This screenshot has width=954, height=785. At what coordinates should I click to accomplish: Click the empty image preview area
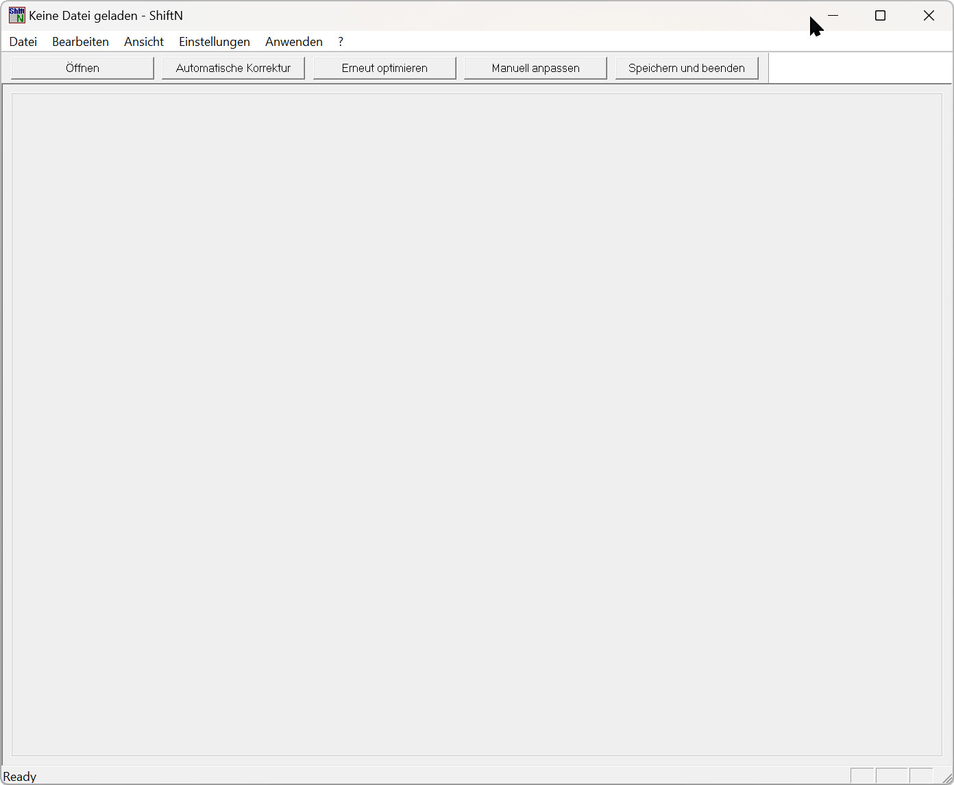coord(477,424)
